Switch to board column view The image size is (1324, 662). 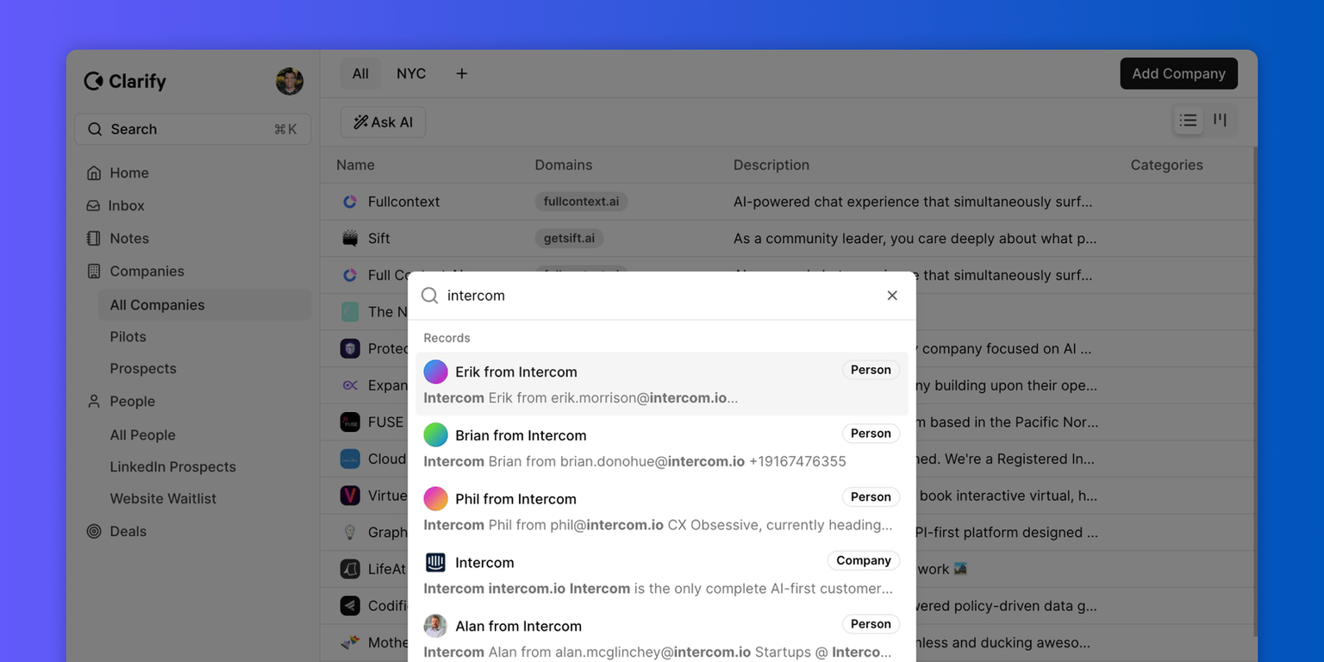point(1220,121)
